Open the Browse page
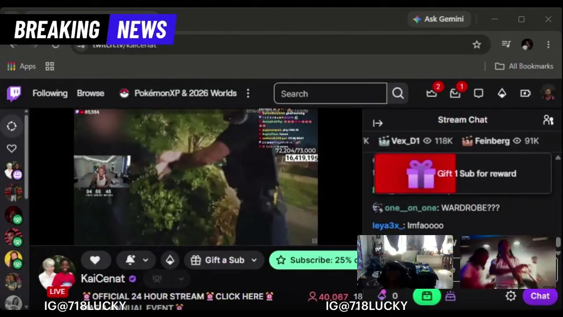 (x=91, y=93)
